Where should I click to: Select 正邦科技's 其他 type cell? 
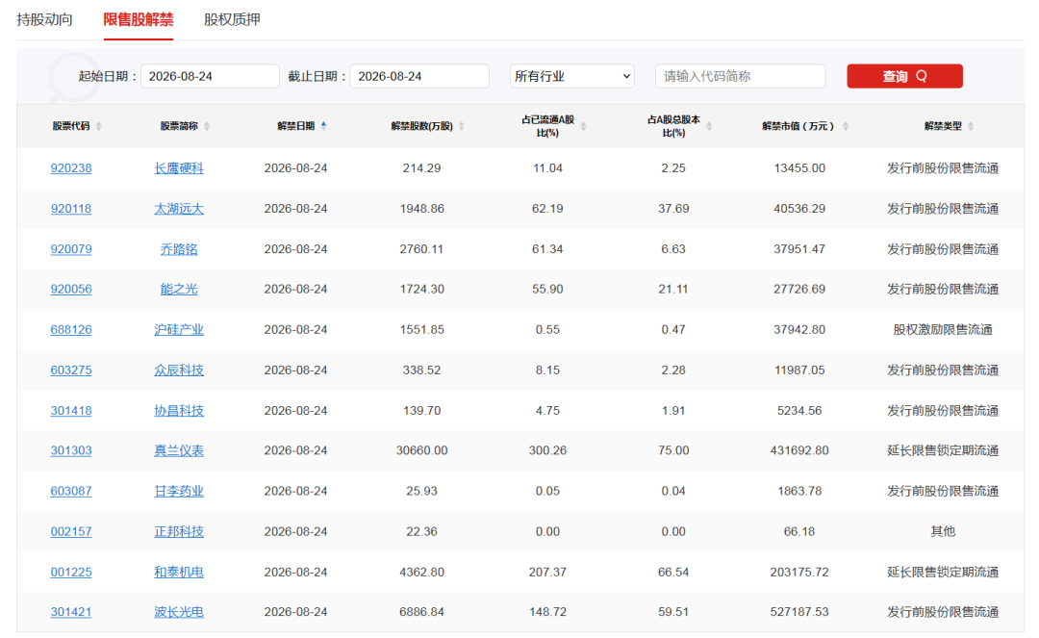click(x=942, y=531)
